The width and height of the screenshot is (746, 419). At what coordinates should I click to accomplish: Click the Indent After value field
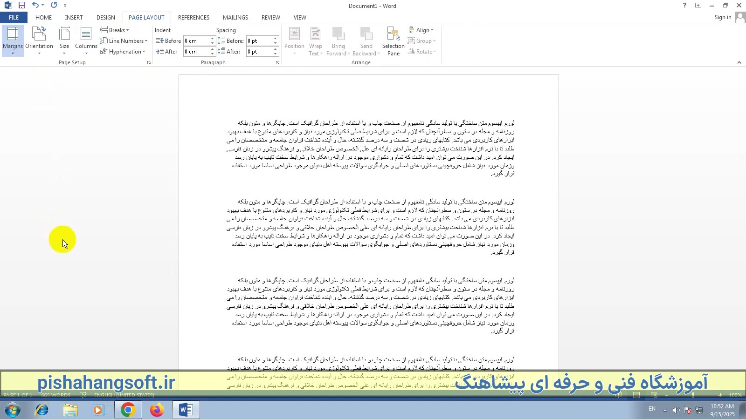click(196, 52)
